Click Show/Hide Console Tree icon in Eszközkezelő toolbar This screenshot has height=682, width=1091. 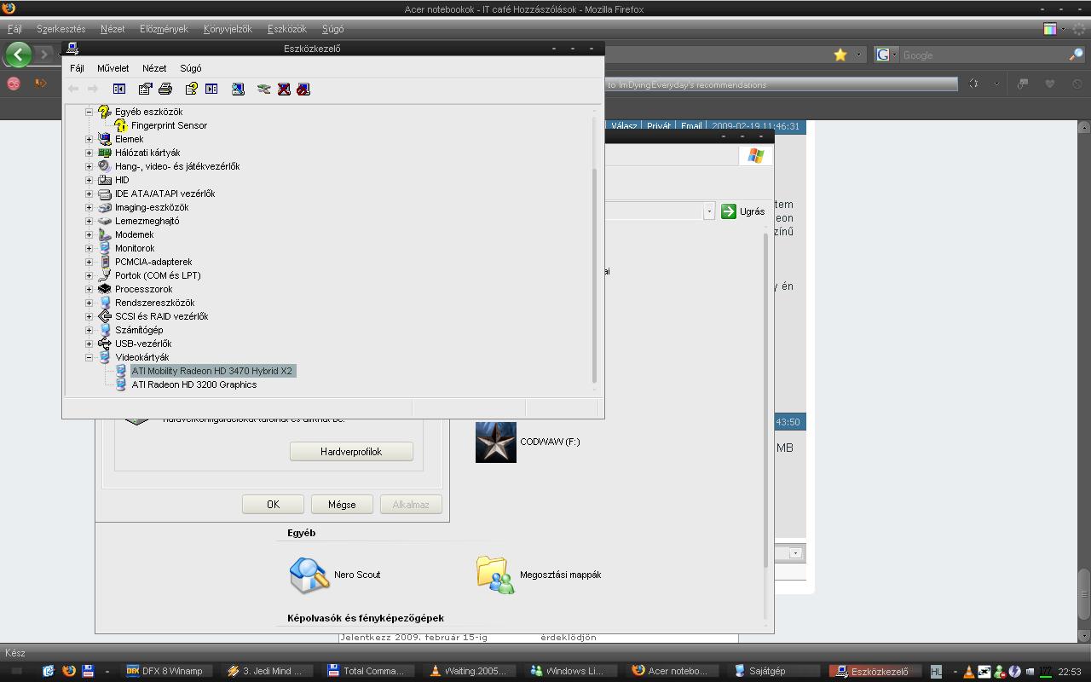point(119,89)
